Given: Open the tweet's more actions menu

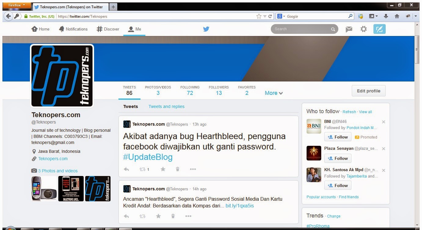Looking at the screenshot, I should (193, 169).
